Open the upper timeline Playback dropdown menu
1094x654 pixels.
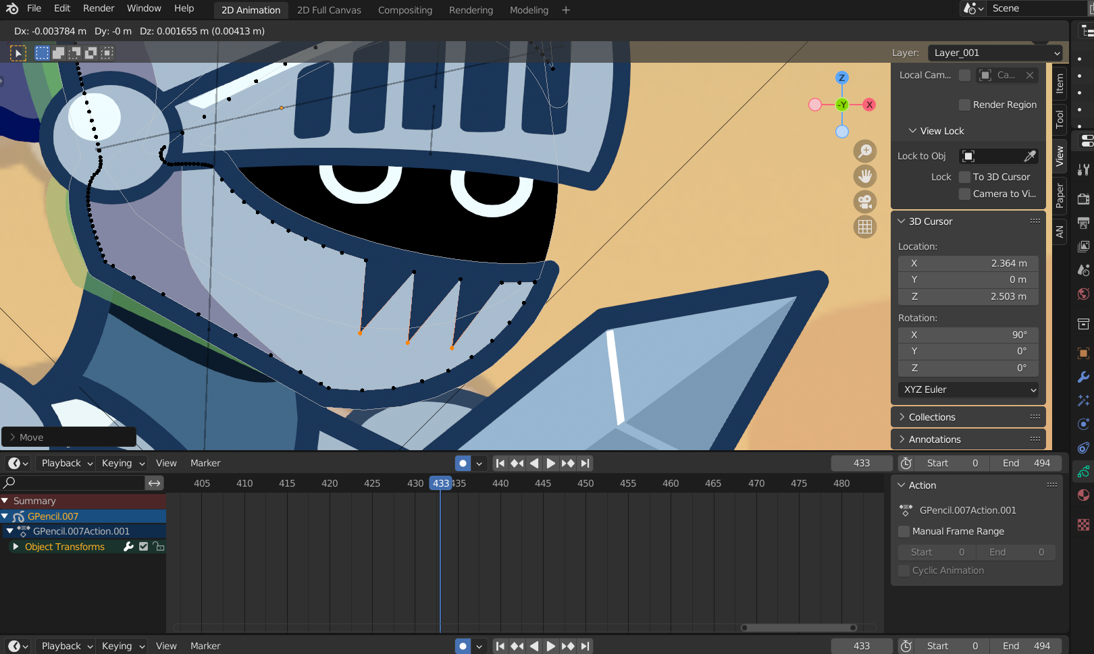pos(67,463)
